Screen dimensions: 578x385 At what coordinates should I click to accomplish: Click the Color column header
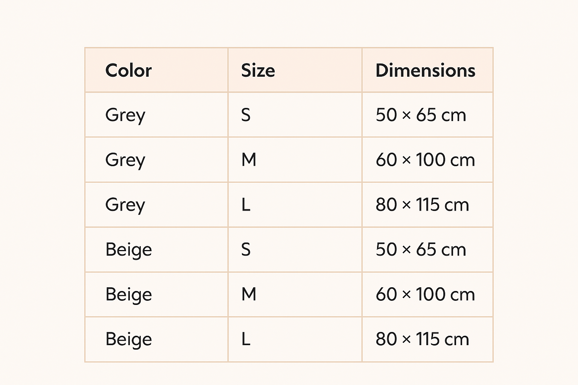click(x=128, y=70)
